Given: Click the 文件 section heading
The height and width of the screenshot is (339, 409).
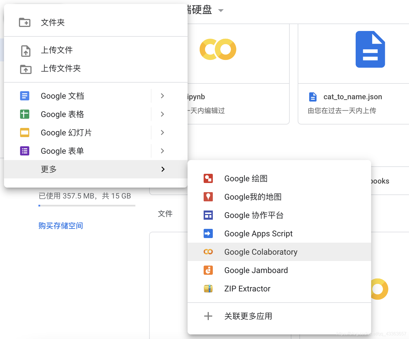Looking at the screenshot, I should tap(165, 214).
